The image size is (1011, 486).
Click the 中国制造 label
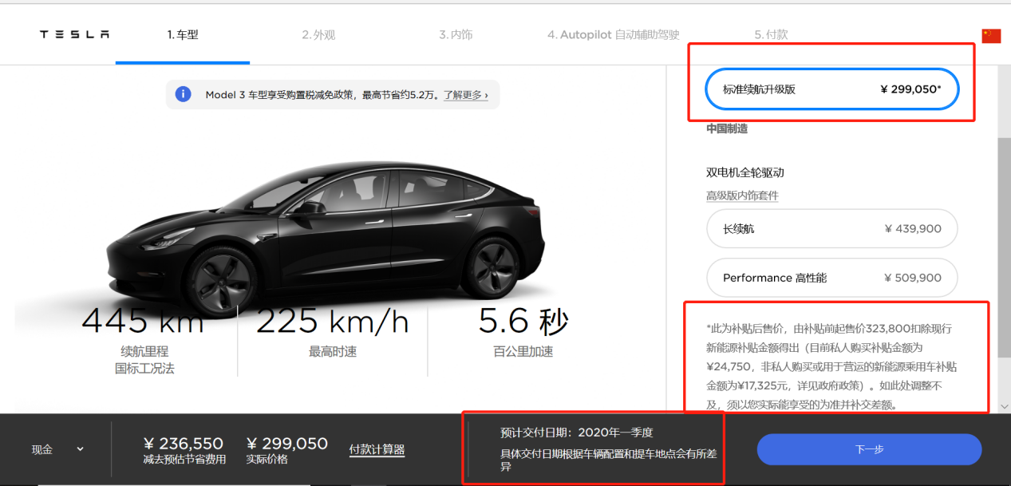727,128
